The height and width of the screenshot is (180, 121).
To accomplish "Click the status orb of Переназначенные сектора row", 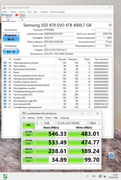I will pyautogui.click(x=5, y=63).
